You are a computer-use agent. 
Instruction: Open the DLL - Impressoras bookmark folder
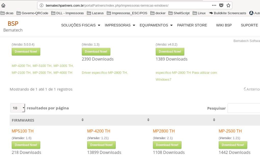[68, 13]
